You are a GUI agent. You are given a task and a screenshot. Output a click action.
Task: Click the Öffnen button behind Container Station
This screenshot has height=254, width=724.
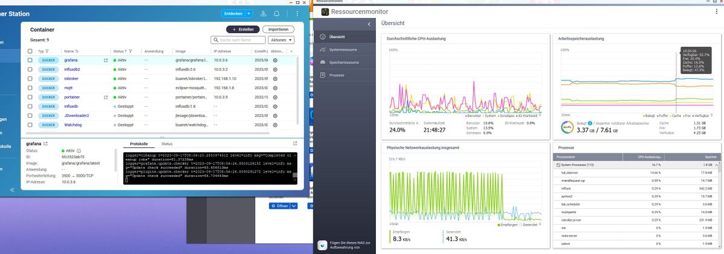pos(279,205)
